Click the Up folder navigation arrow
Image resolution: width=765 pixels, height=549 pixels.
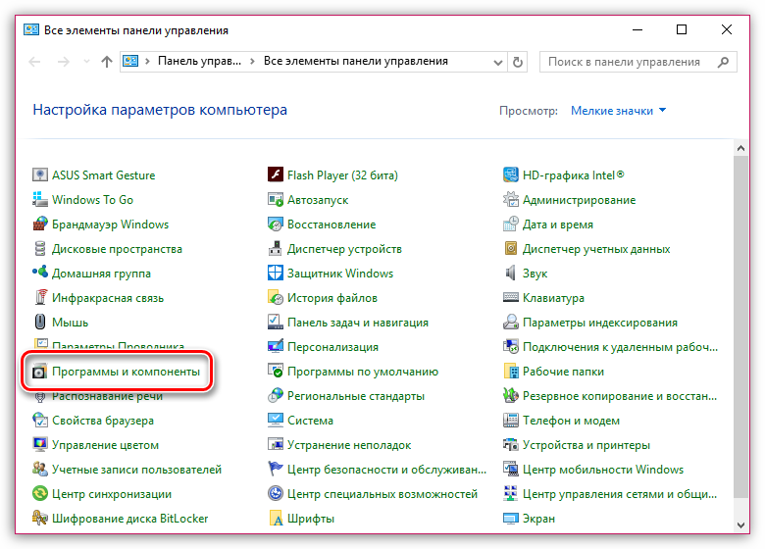tap(106, 62)
